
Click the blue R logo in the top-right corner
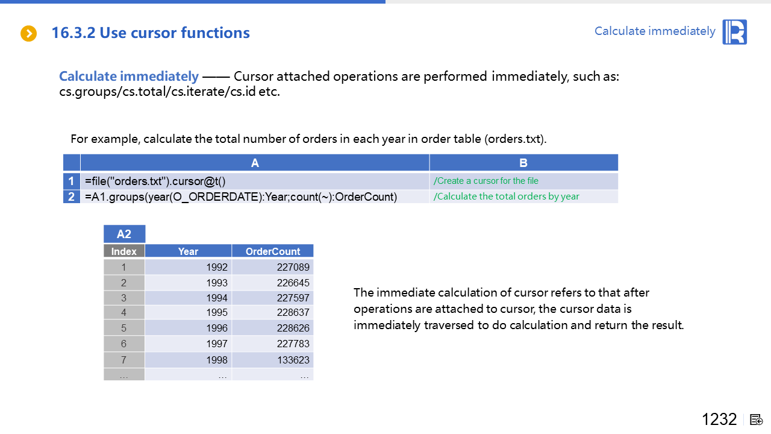click(735, 32)
